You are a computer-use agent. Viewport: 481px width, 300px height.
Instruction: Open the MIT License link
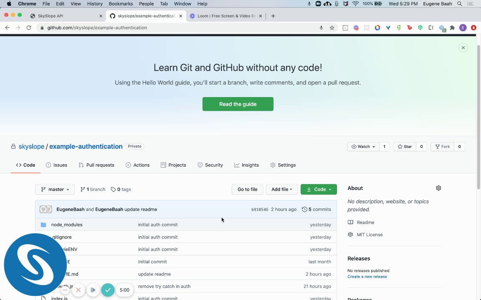coord(370,235)
